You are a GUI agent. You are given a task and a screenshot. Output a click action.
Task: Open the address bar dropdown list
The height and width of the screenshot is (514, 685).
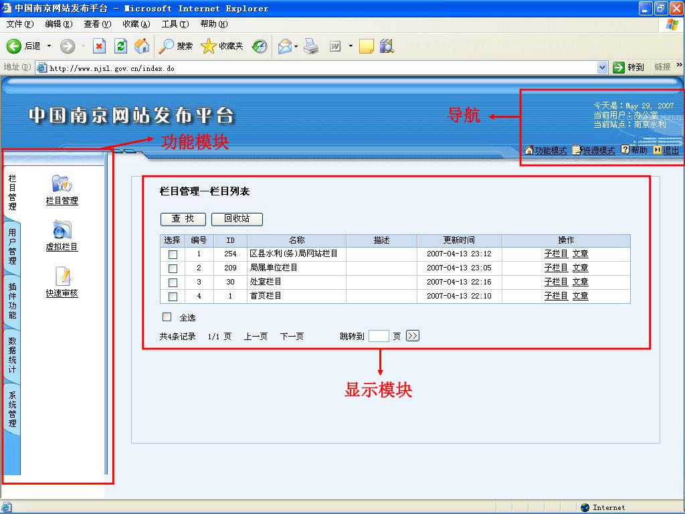click(x=602, y=68)
